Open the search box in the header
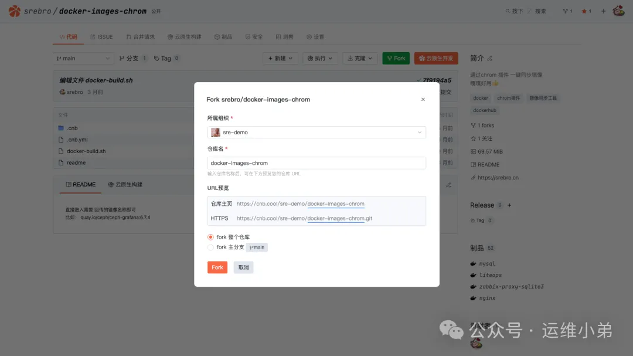Viewport: 633px width, 356px height. click(x=526, y=11)
